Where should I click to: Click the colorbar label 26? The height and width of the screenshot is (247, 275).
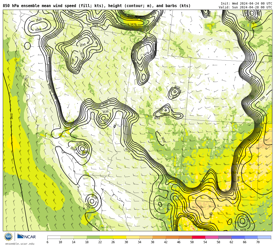point(113,242)
